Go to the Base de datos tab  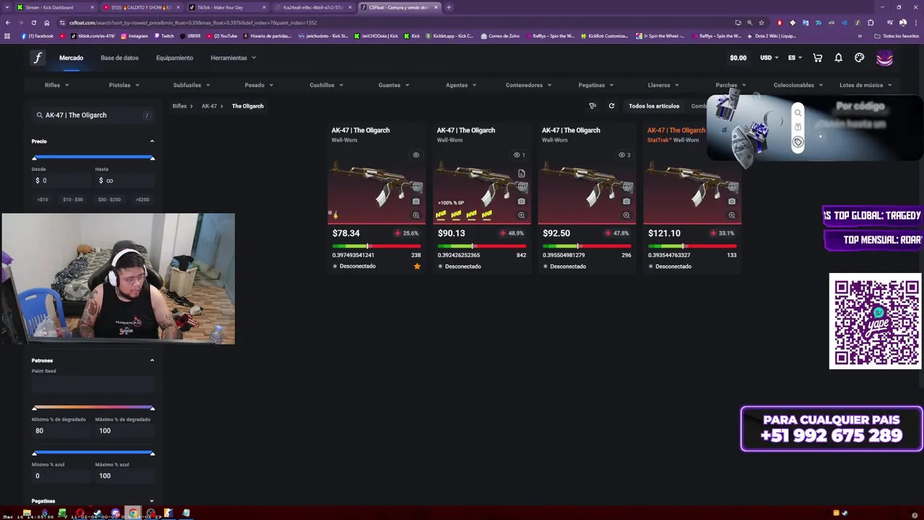point(120,58)
